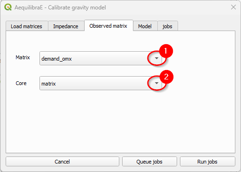
Task: Click the QGIS logo in title bar
Action: pyautogui.click(x=8, y=7)
